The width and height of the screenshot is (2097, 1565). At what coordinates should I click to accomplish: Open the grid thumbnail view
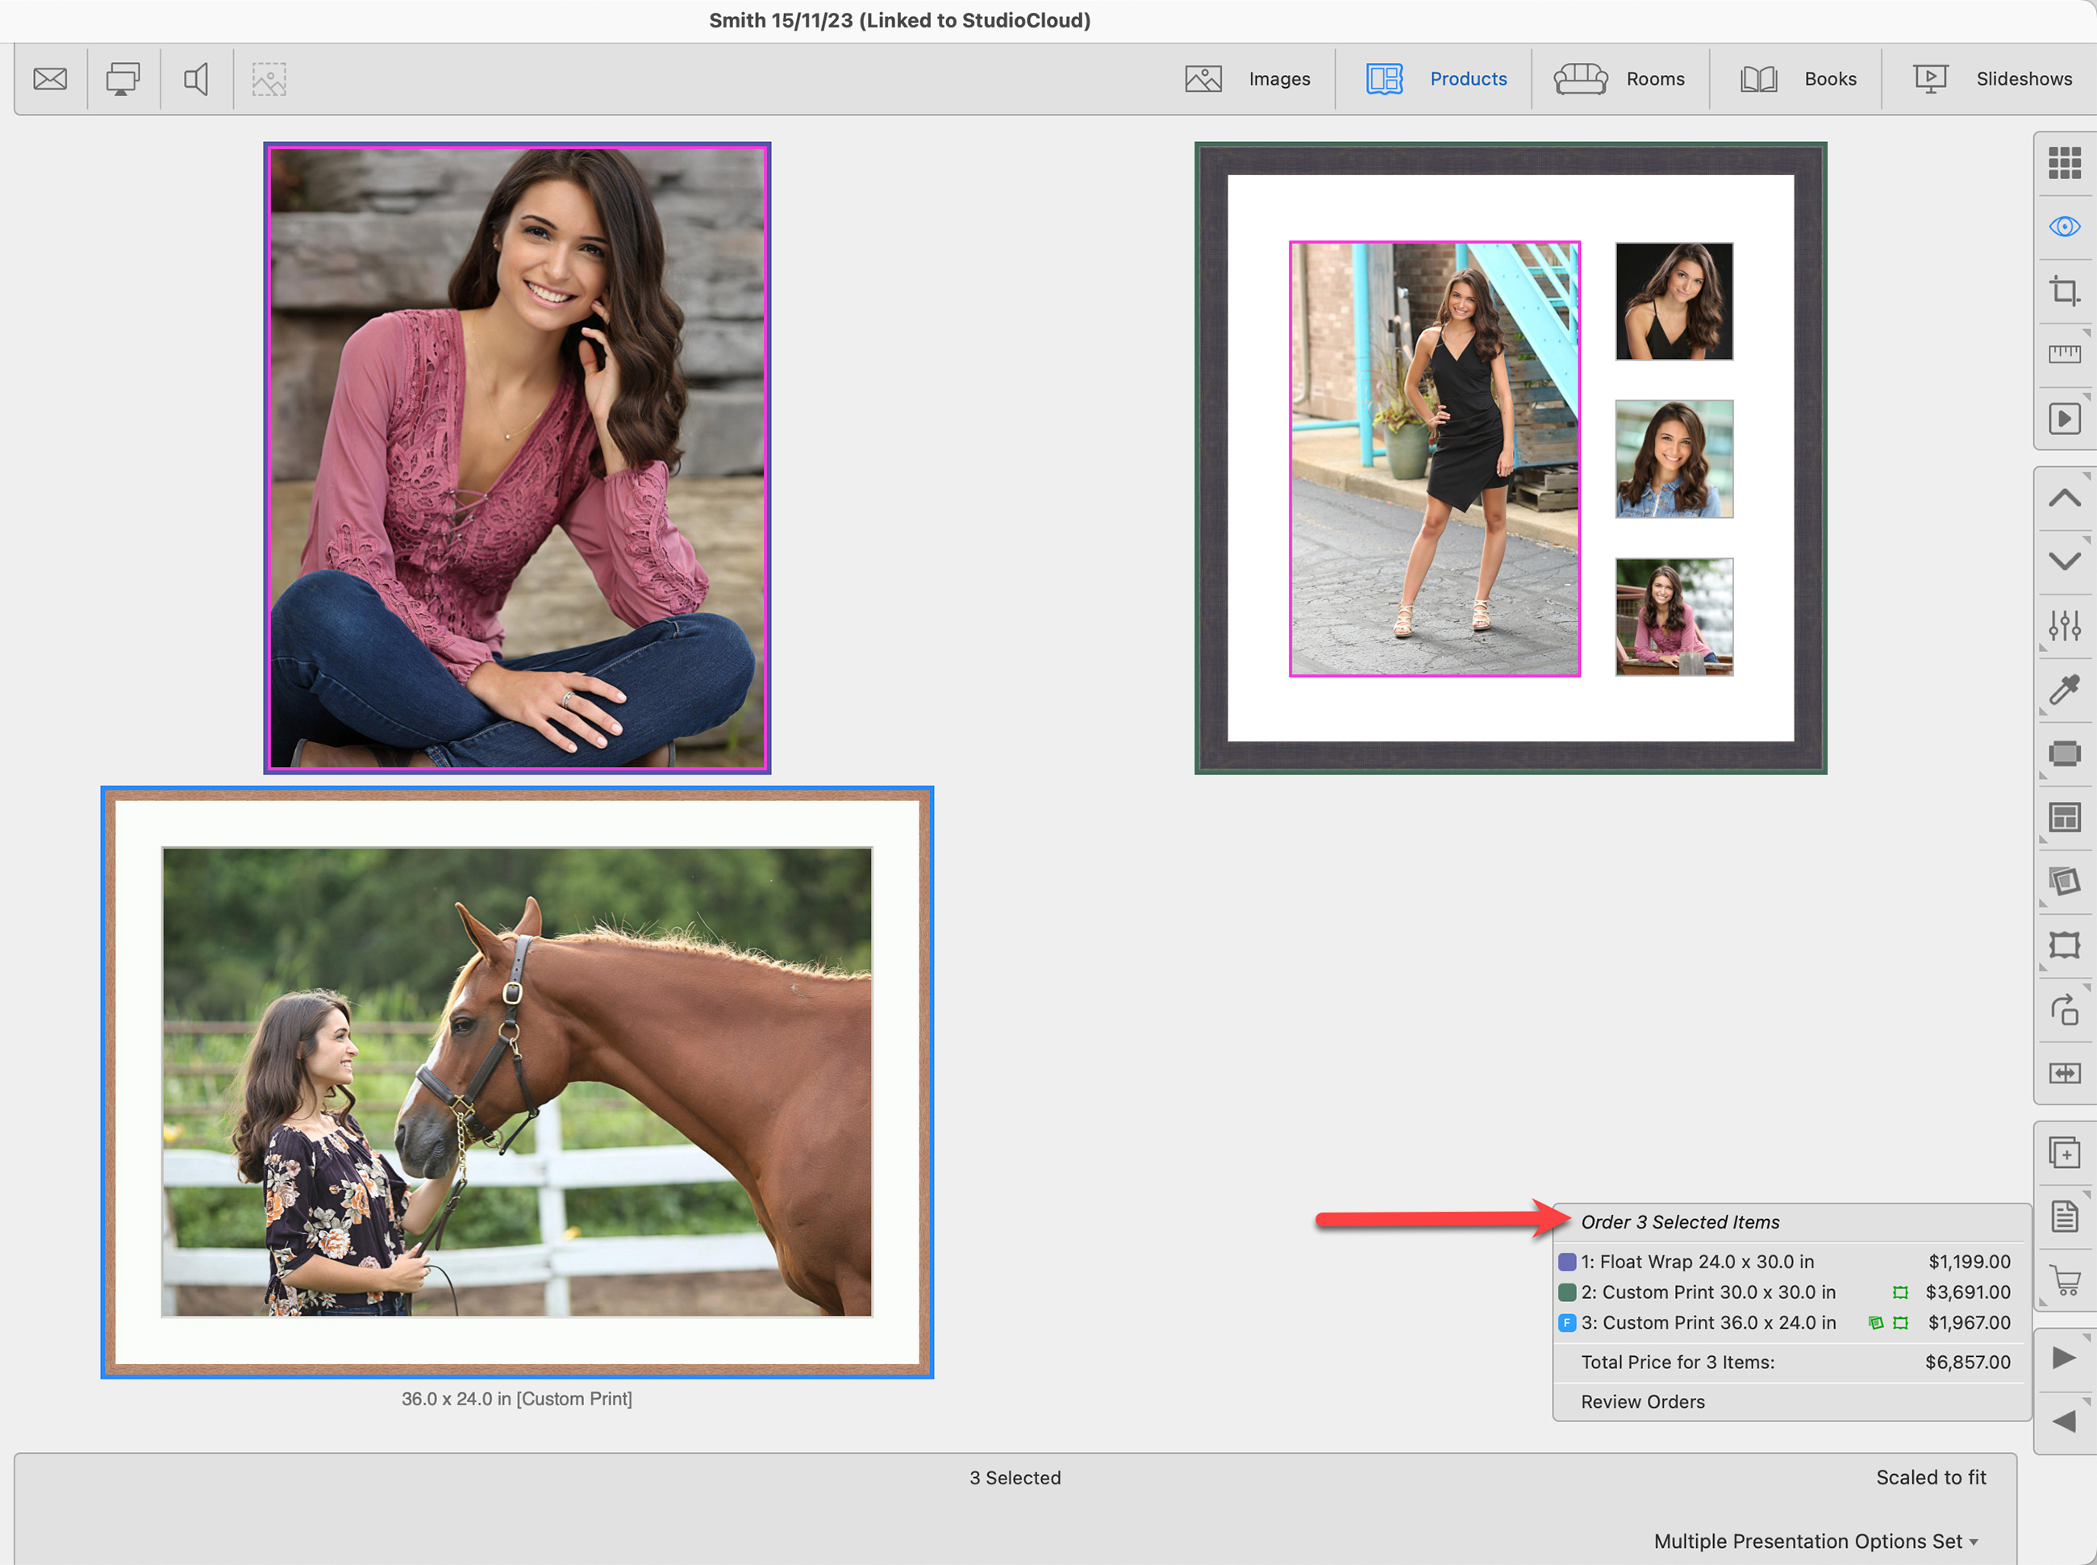tap(2064, 163)
